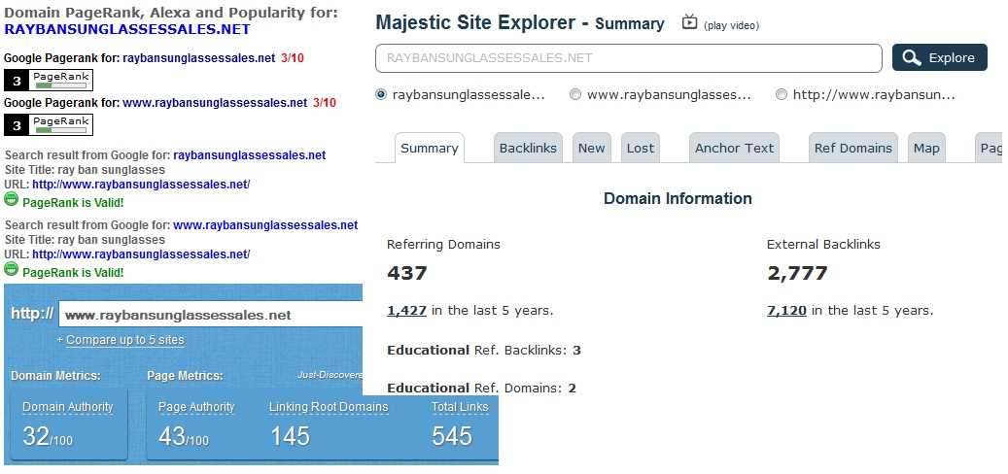Click the 437 referring domains value
Image resolution: width=1008 pixels, height=474 pixels.
[407, 273]
